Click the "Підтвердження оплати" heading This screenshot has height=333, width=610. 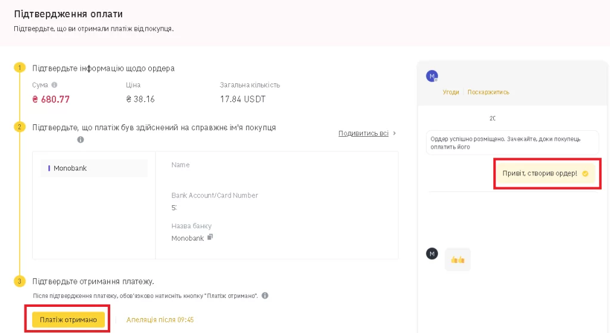coord(69,14)
